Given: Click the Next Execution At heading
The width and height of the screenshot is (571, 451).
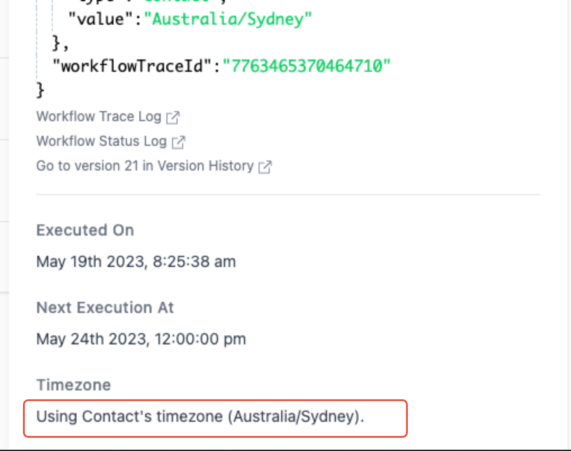Looking at the screenshot, I should pos(105,307).
